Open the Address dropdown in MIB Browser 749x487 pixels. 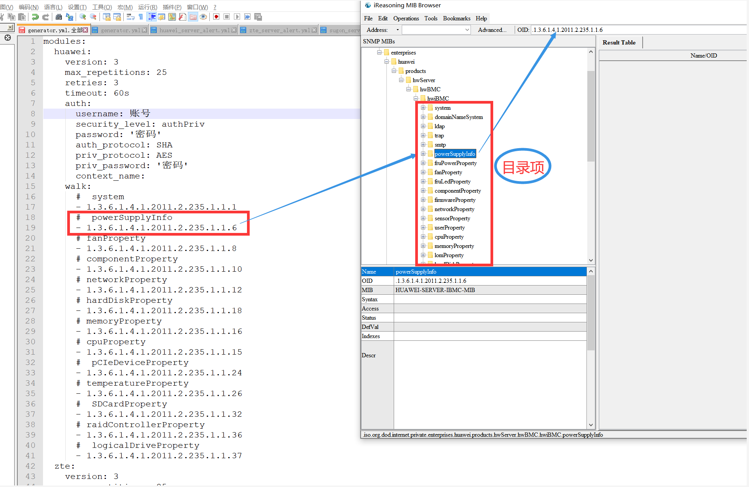(x=398, y=30)
